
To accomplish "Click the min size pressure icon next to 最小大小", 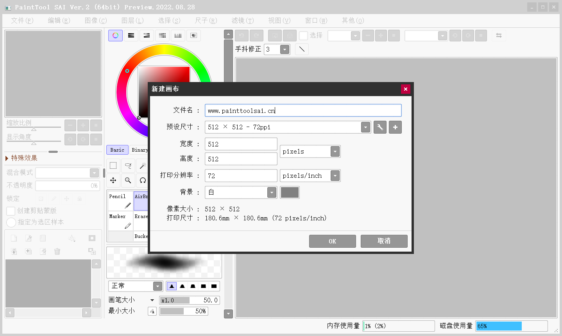I will coord(152,311).
